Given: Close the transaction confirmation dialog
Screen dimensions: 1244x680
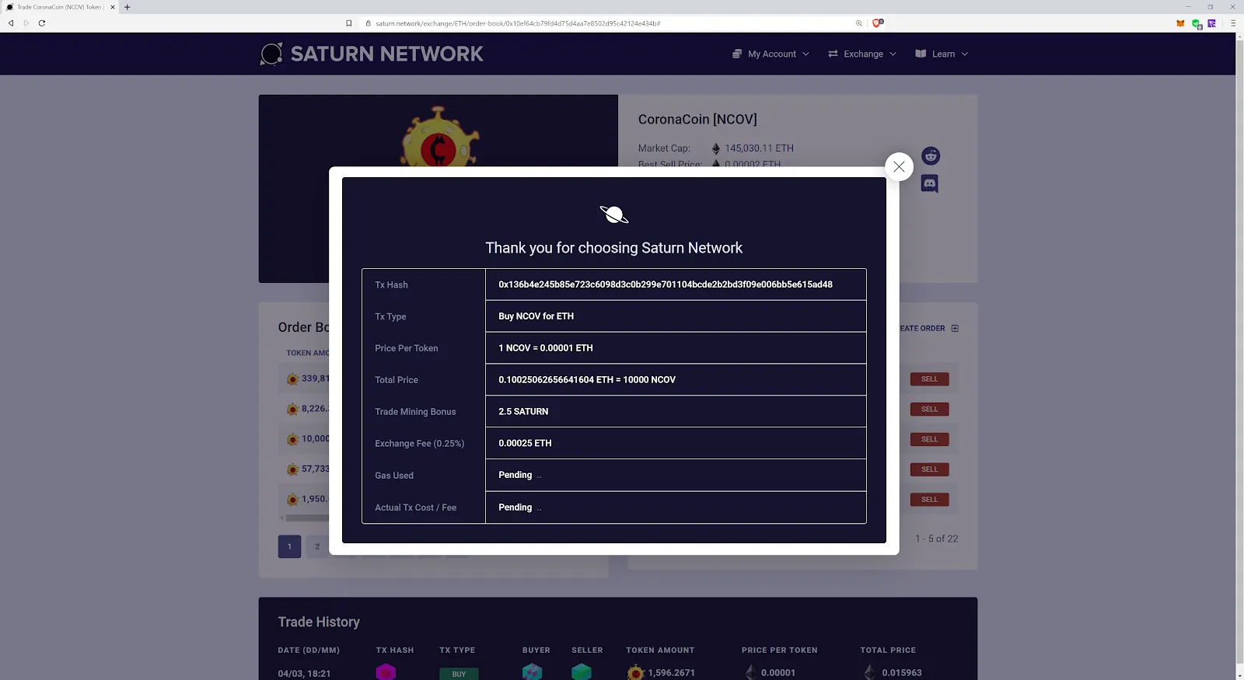Looking at the screenshot, I should [899, 166].
